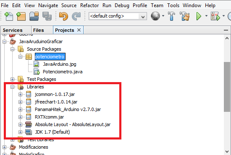Click the Debug Project icon
This screenshot has height=155, width=231.
(x=215, y=16)
